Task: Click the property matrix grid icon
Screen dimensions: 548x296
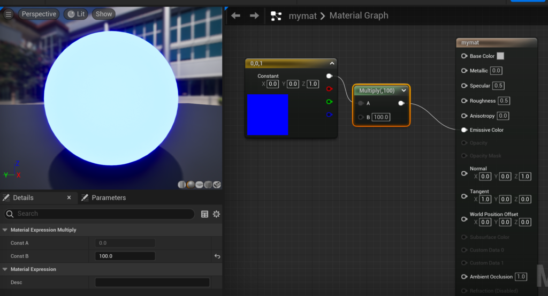Action: [x=204, y=214]
